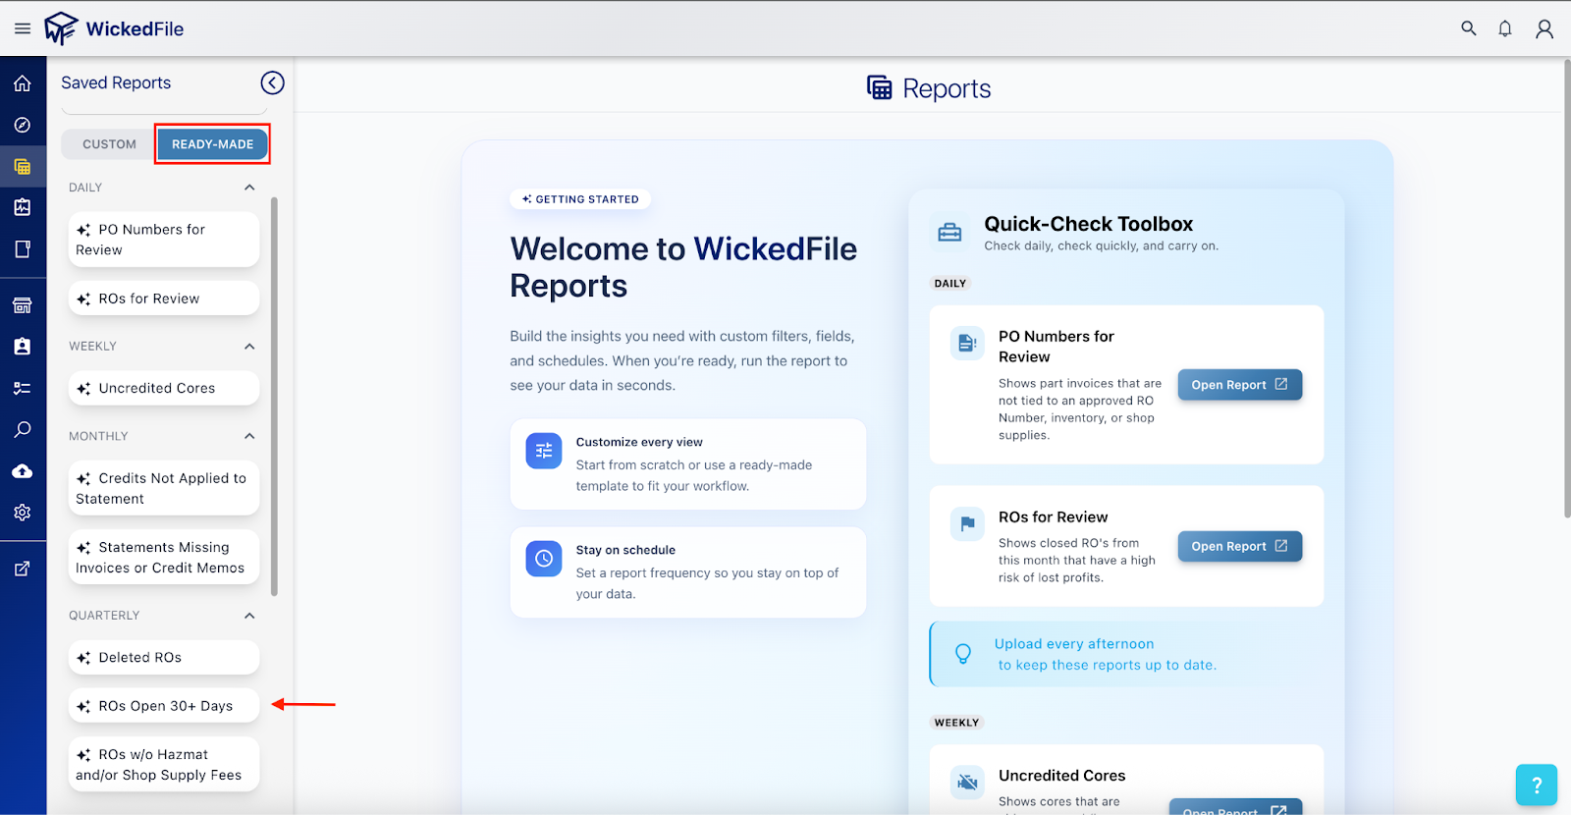This screenshot has width=1571, height=815.
Task: Collapse the WEEKLY reports section
Action: click(x=249, y=347)
